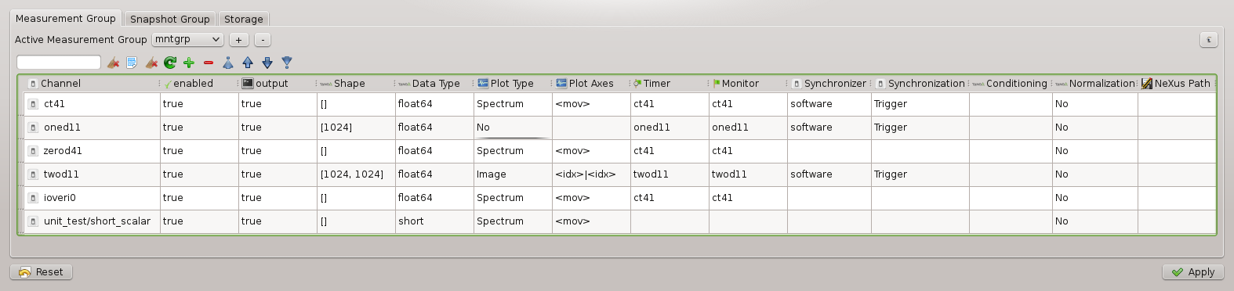Viewport: 1234px width, 291px height.
Task: Select the '[1024]' shape cell
Action: 356,128
